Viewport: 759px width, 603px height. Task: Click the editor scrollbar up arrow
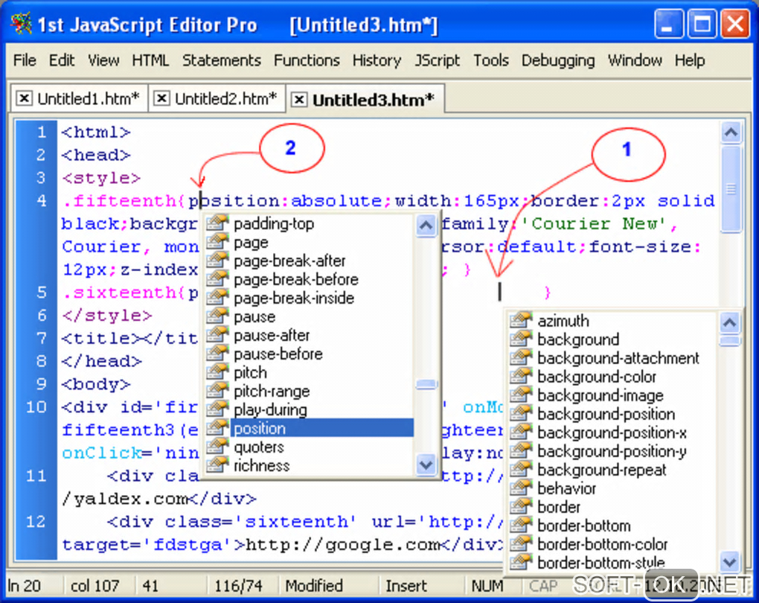pyautogui.click(x=731, y=132)
